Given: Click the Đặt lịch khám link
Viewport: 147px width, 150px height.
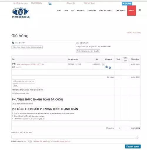Looking at the screenshot, I should (89, 3).
